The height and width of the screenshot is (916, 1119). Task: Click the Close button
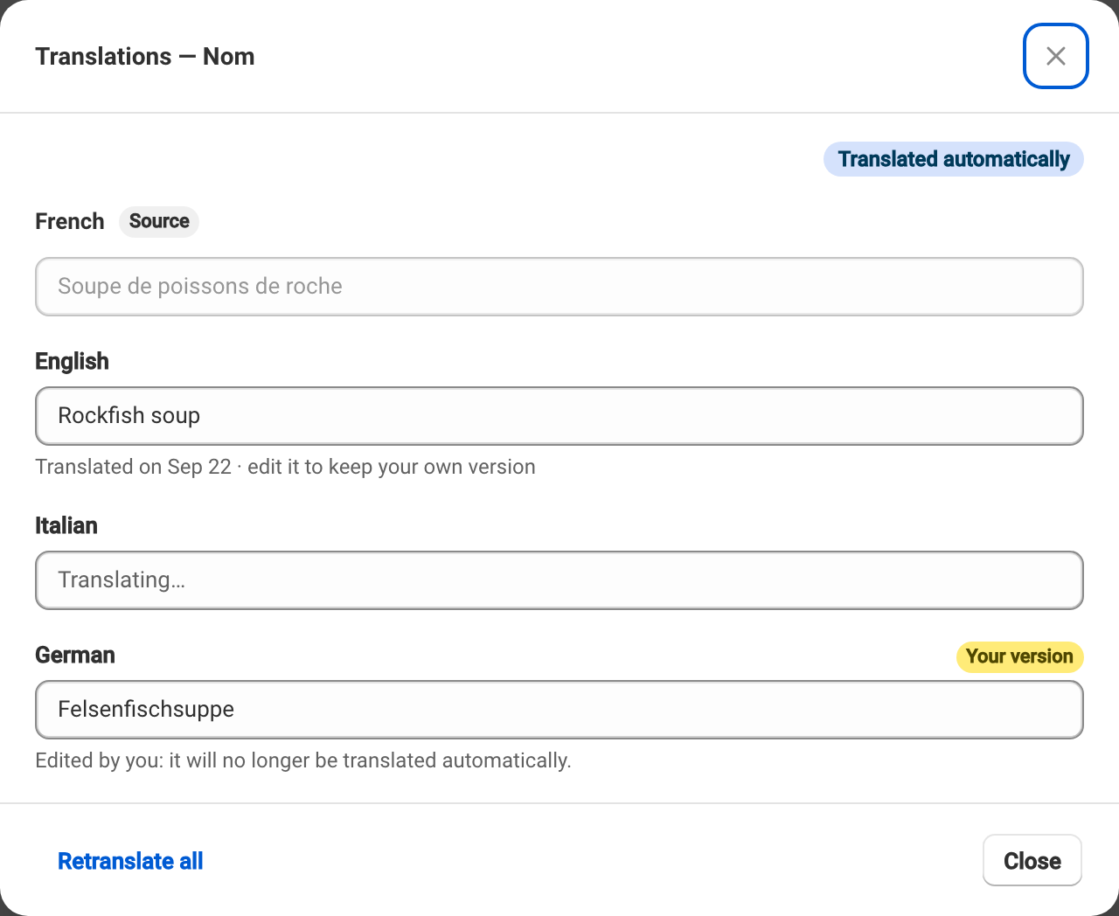1032,860
